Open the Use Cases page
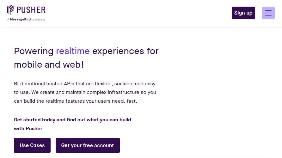The image size is (282, 158). tap(32, 145)
